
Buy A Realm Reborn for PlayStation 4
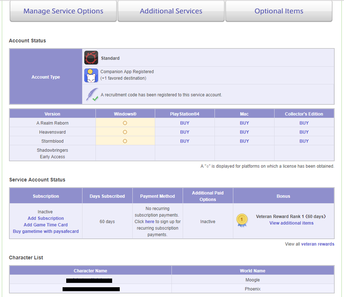point(185,123)
